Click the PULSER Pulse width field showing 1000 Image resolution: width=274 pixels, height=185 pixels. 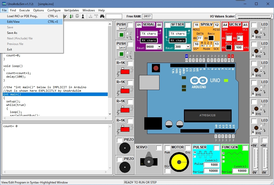click(x=211, y=165)
